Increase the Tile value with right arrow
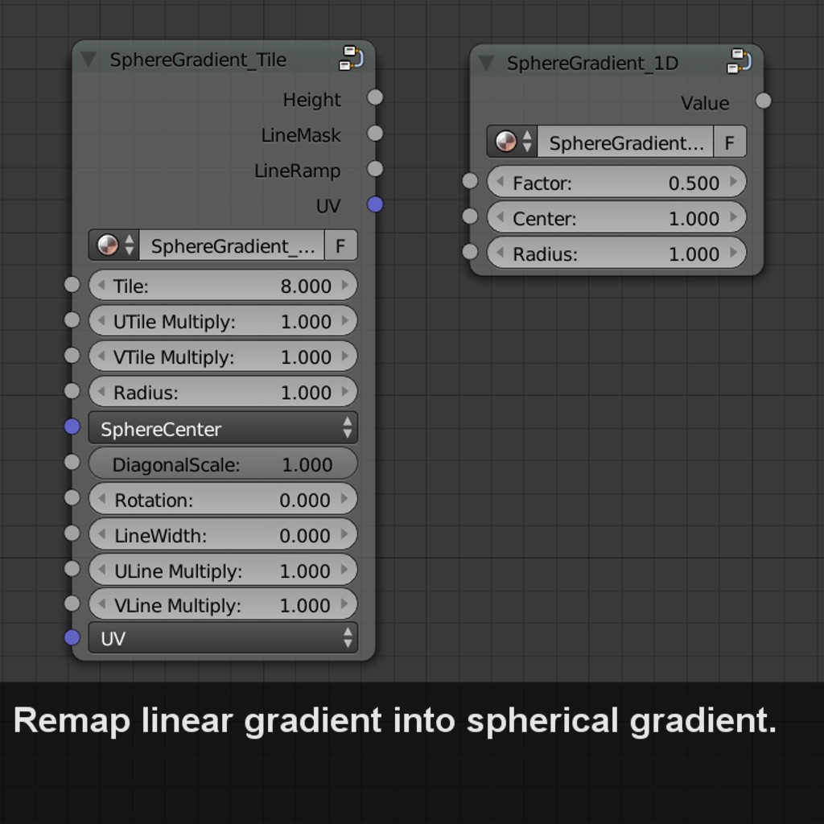Viewport: 824px width, 824px height. [x=346, y=286]
